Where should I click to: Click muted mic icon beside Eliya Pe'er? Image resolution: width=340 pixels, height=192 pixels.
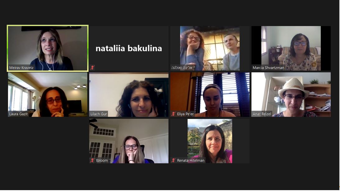174,114
